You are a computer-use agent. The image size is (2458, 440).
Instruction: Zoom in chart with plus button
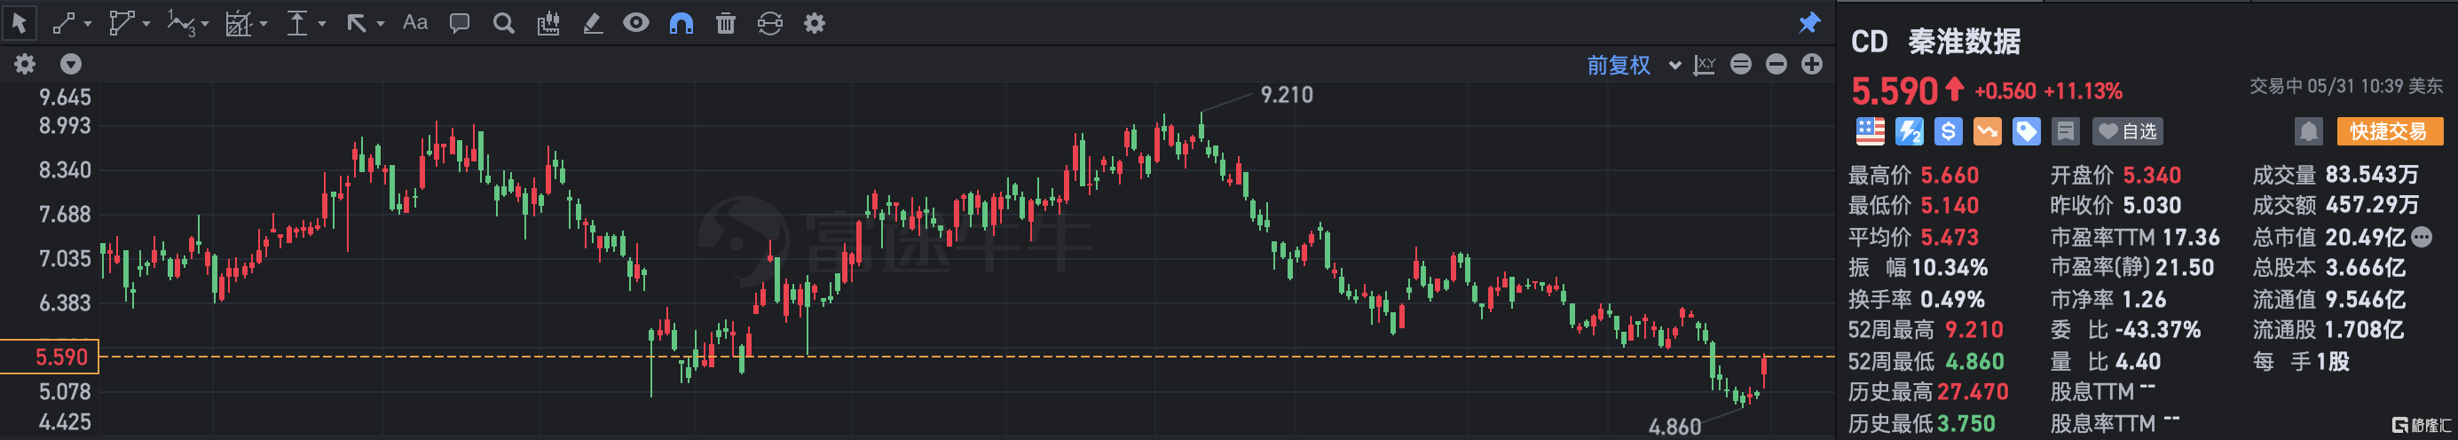[1811, 65]
